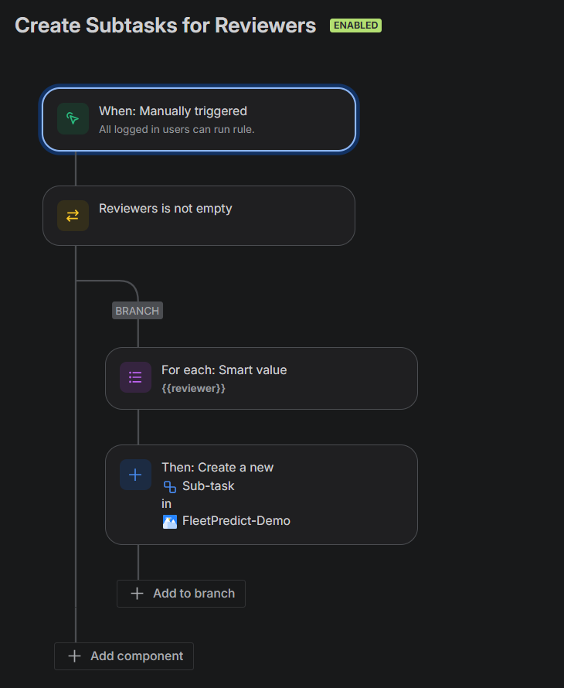
Task: Open the 'Reviewers is not empty' condition
Action: 199,216
